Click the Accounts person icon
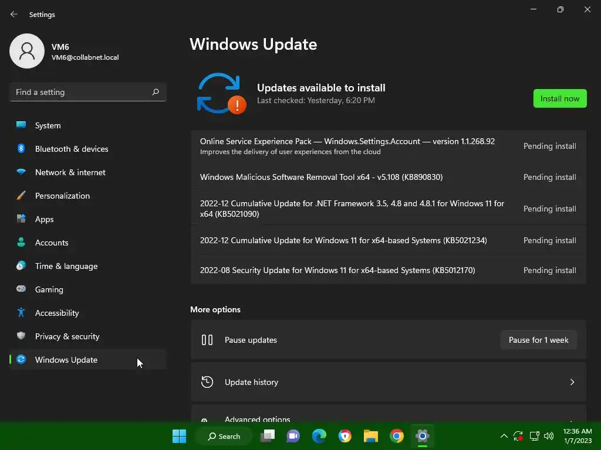This screenshot has height=450, width=601. 21,242
